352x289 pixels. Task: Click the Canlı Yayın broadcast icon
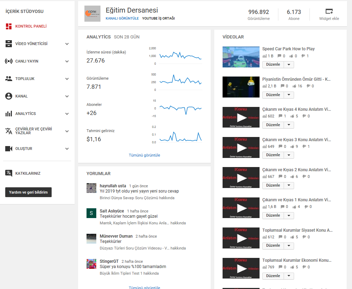8,61
